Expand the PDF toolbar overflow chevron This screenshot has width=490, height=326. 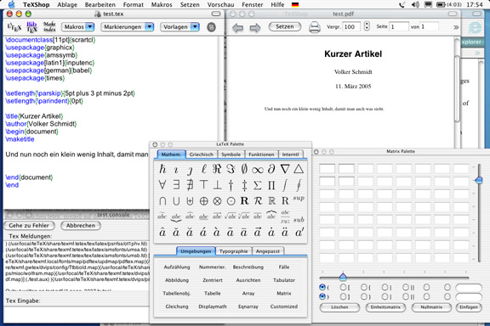(456, 27)
